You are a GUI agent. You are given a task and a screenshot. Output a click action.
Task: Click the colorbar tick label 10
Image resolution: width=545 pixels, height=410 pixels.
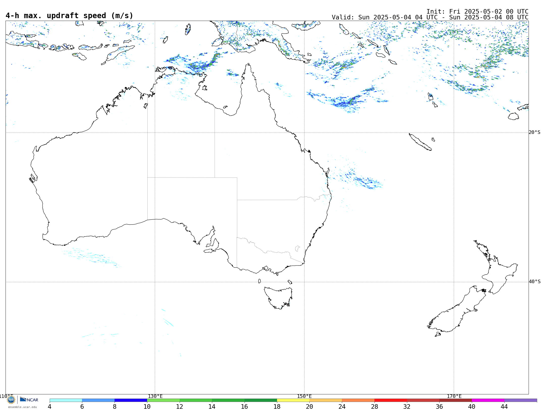147,407
